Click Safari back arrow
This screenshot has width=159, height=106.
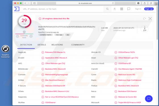[25, 3]
